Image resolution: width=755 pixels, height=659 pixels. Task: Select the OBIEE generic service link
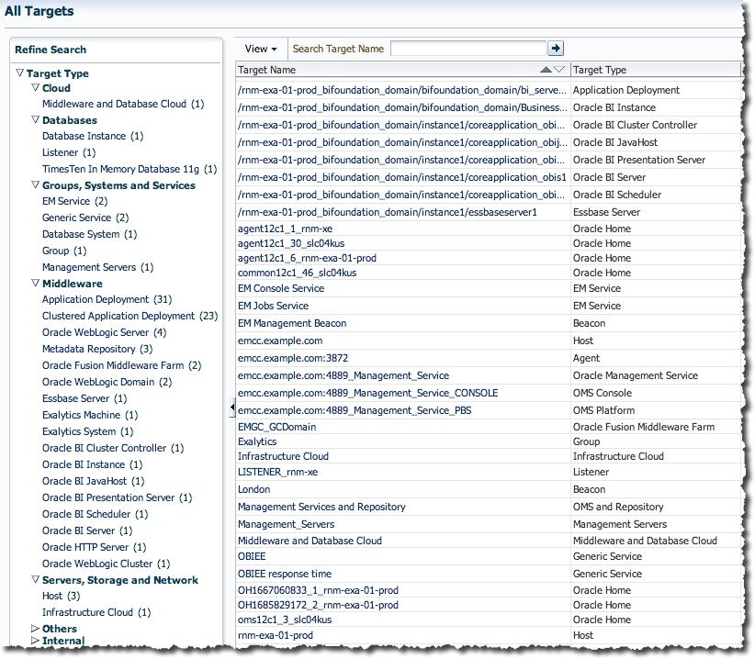point(252,556)
